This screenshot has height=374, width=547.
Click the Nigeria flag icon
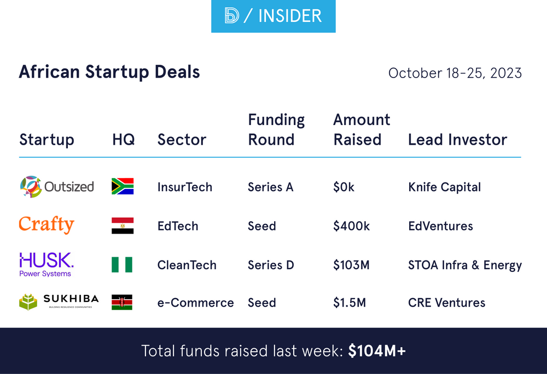click(122, 265)
